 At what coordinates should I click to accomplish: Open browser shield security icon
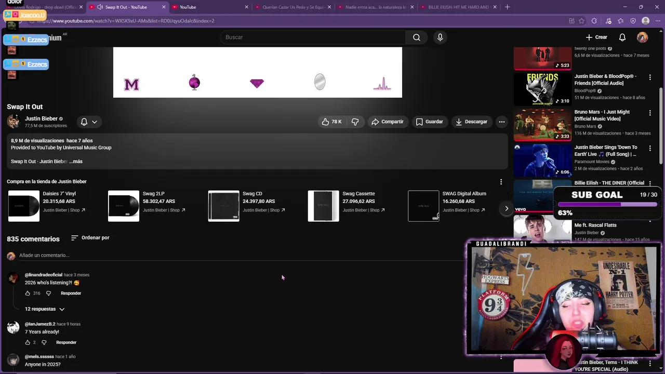[x=633, y=21]
